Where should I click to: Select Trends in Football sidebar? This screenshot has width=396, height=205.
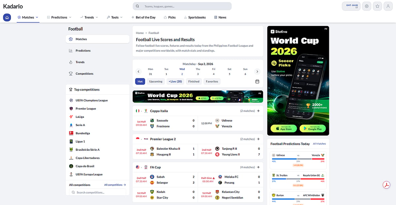point(97,62)
